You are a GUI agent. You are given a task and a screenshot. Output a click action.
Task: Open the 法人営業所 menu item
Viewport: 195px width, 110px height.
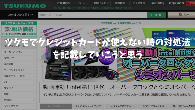pyautogui.click(x=139, y=3)
